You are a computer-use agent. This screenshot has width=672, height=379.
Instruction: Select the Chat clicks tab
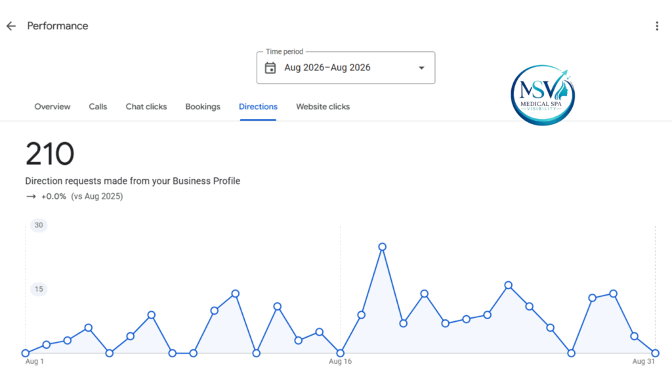pos(146,107)
